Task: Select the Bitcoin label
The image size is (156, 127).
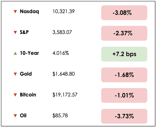Action: click(x=28, y=95)
